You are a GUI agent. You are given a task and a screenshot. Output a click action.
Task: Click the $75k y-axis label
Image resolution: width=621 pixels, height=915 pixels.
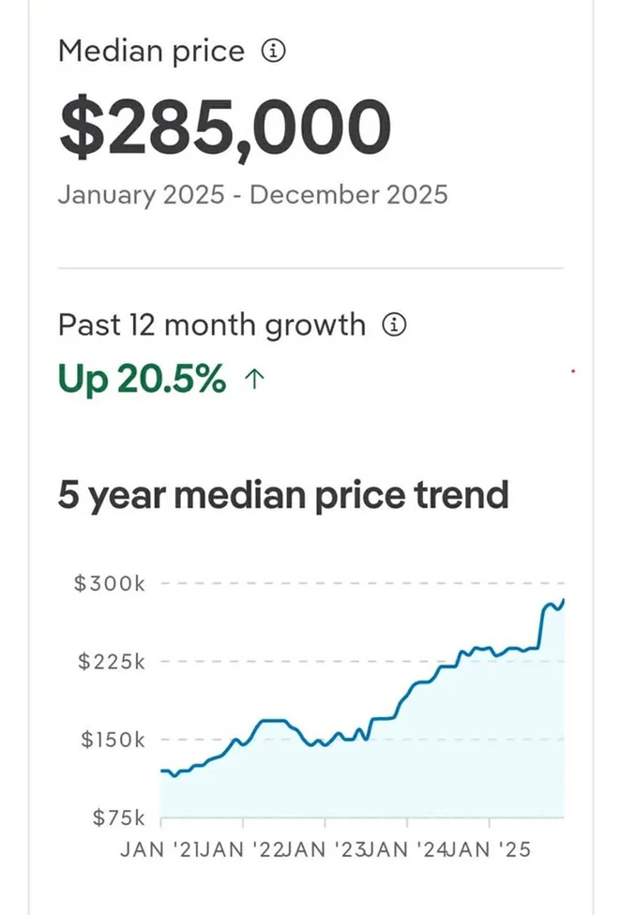[117, 818]
